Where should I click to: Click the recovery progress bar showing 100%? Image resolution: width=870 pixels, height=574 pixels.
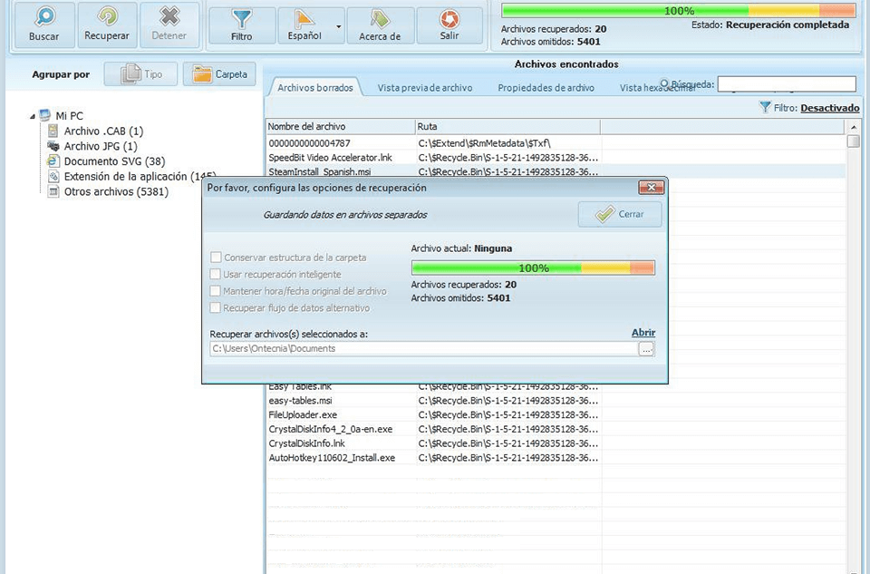coord(533,268)
